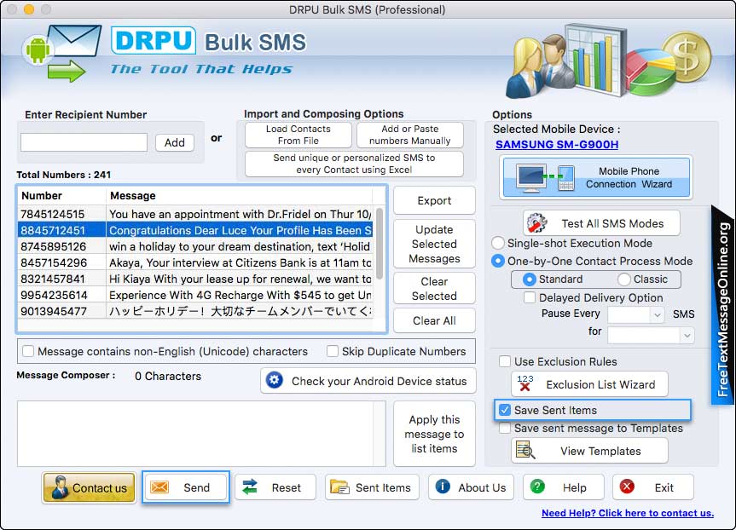Click the red X Exit icon
This screenshot has width=736, height=530.
pos(627,487)
